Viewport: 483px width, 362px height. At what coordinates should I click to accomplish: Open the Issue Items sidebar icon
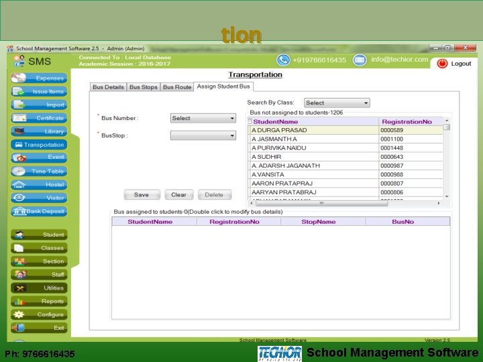pos(19,91)
